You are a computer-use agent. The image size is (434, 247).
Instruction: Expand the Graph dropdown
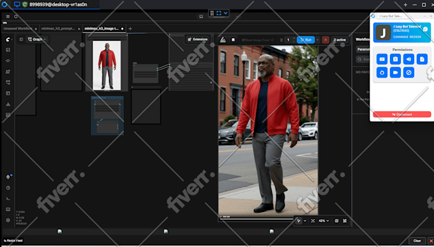click(x=37, y=39)
